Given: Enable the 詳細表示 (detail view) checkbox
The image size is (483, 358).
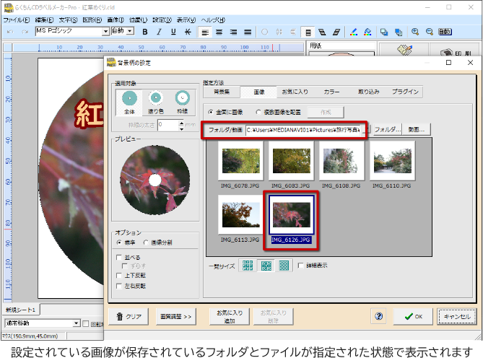Looking at the screenshot, I should click(x=301, y=266).
